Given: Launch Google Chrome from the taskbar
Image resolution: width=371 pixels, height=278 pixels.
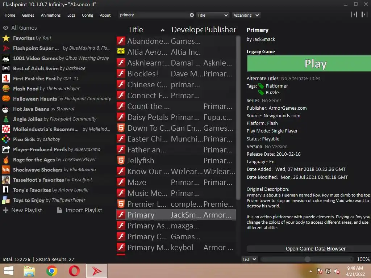Looking at the screenshot, I should (x=51, y=271).
